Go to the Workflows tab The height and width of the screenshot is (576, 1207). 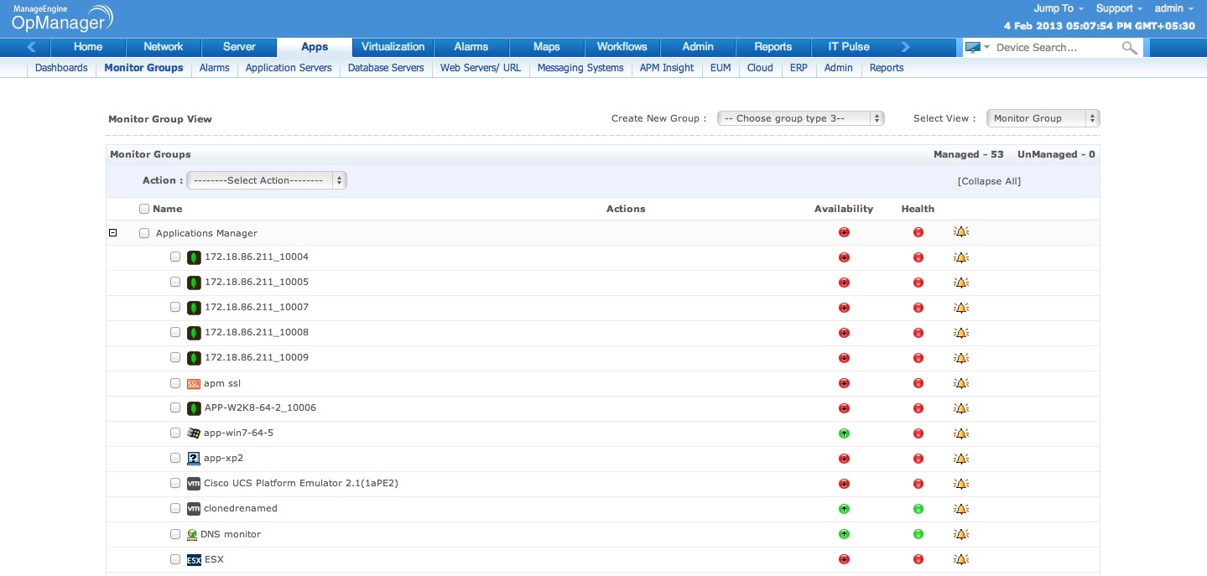pyautogui.click(x=622, y=47)
